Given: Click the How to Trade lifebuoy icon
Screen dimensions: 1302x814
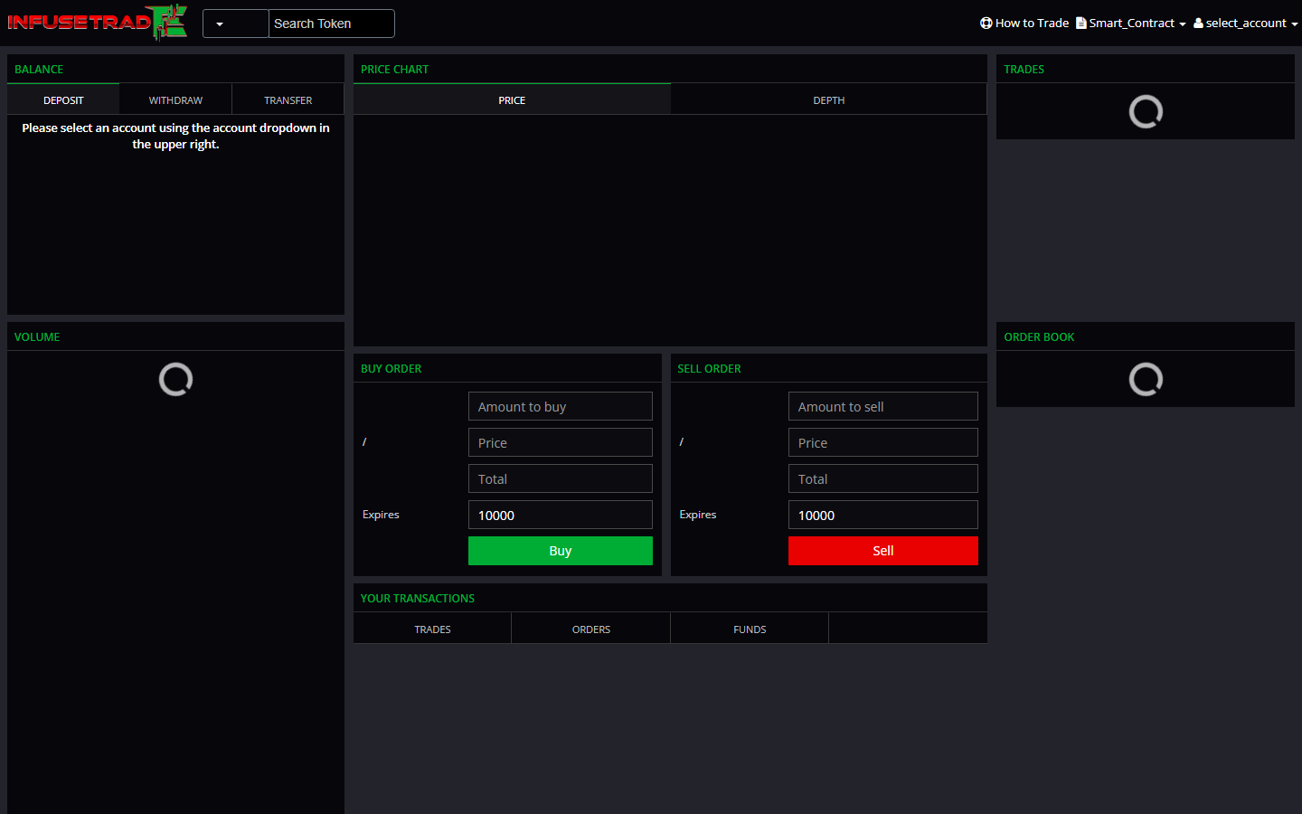Looking at the screenshot, I should coord(986,23).
